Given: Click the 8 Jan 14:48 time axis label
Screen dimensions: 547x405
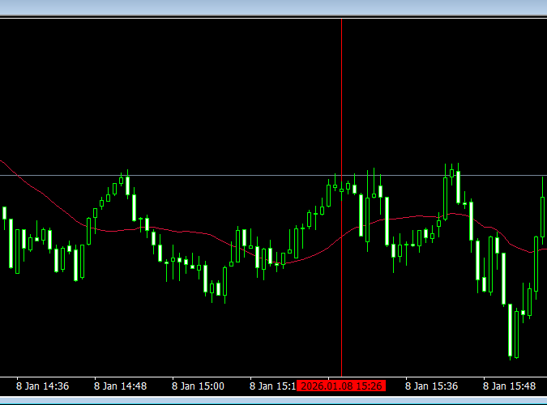Looking at the screenshot, I should click(120, 386).
